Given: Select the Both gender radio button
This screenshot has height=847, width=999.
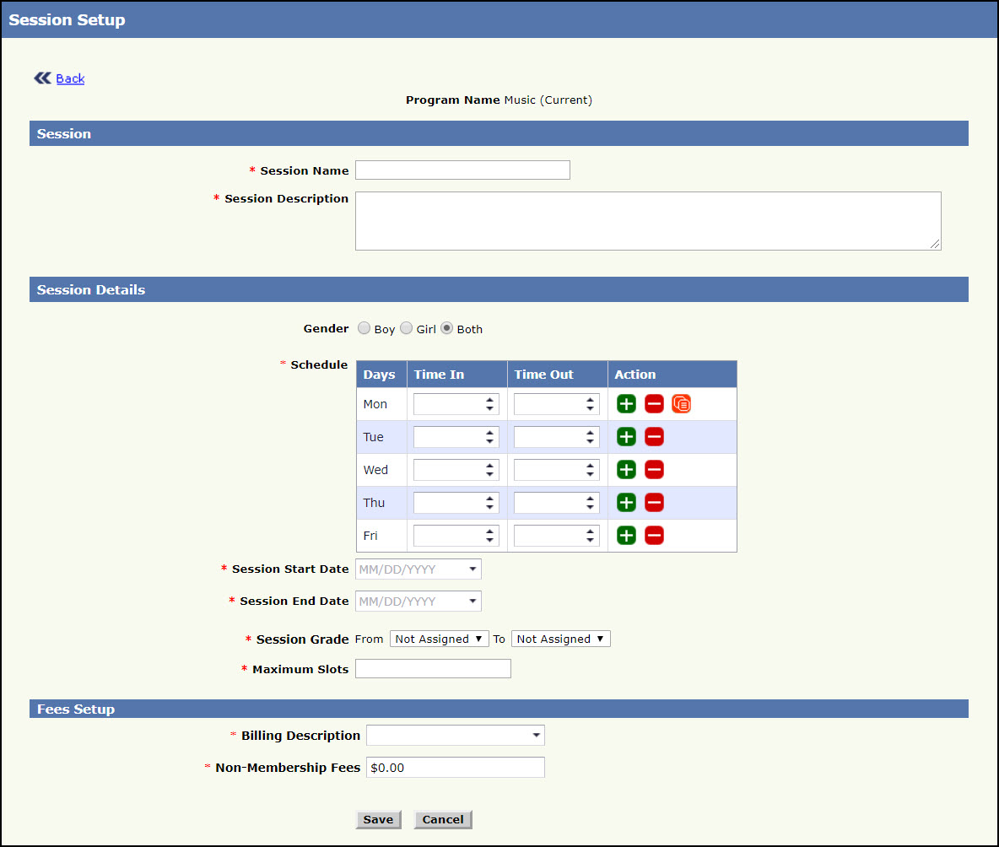Looking at the screenshot, I should click(447, 328).
